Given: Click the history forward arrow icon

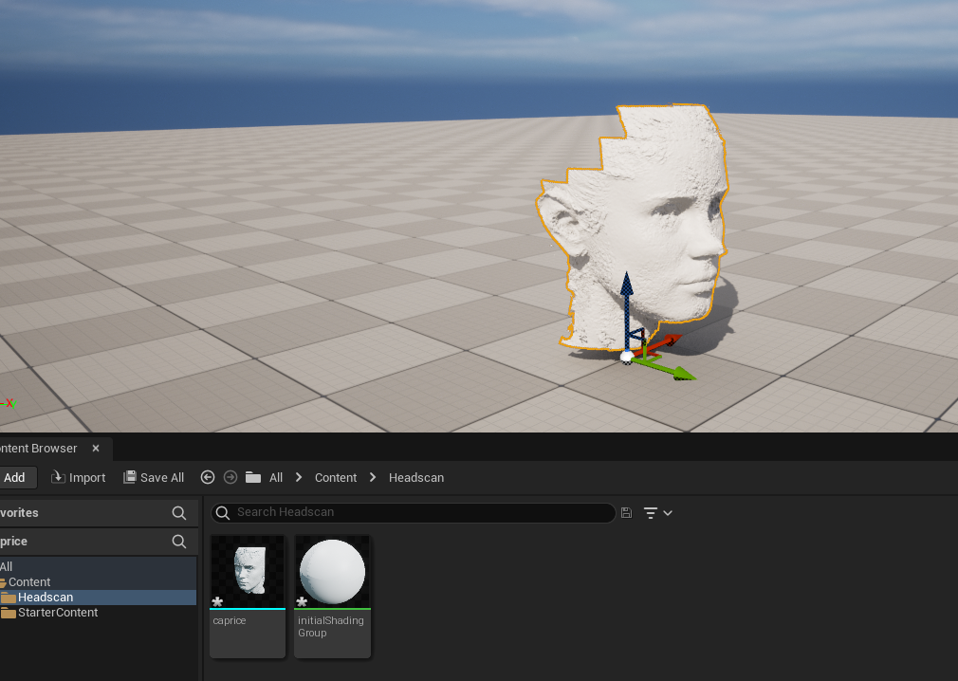Looking at the screenshot, I should pos(230,477).
